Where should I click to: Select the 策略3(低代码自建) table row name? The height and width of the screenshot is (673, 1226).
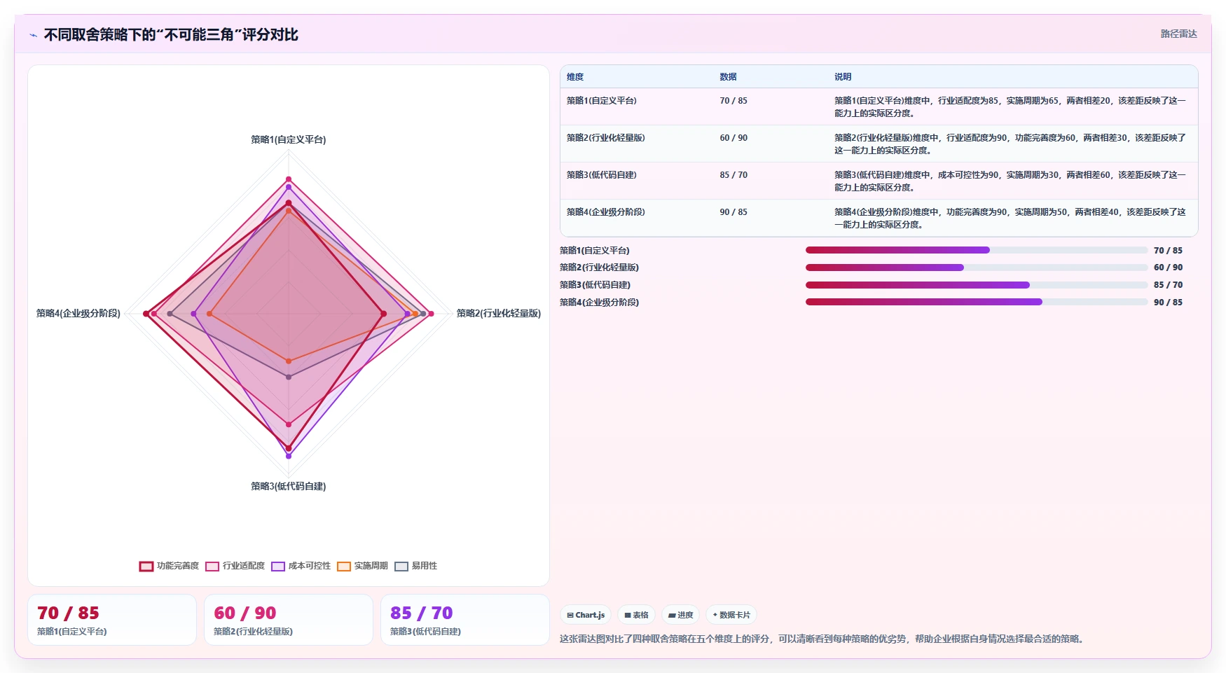601,175
